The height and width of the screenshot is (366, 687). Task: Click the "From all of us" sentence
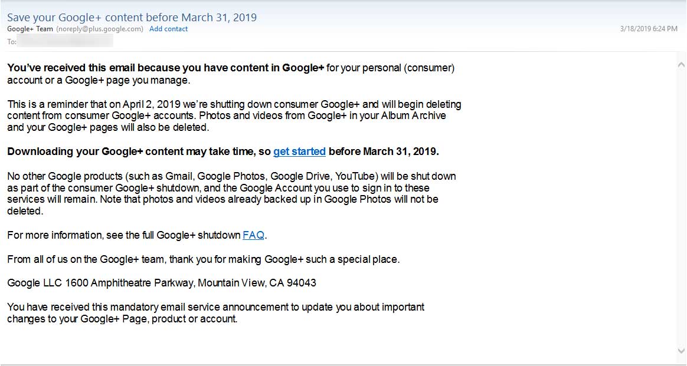pyautogui.click(x=203, y=259)
